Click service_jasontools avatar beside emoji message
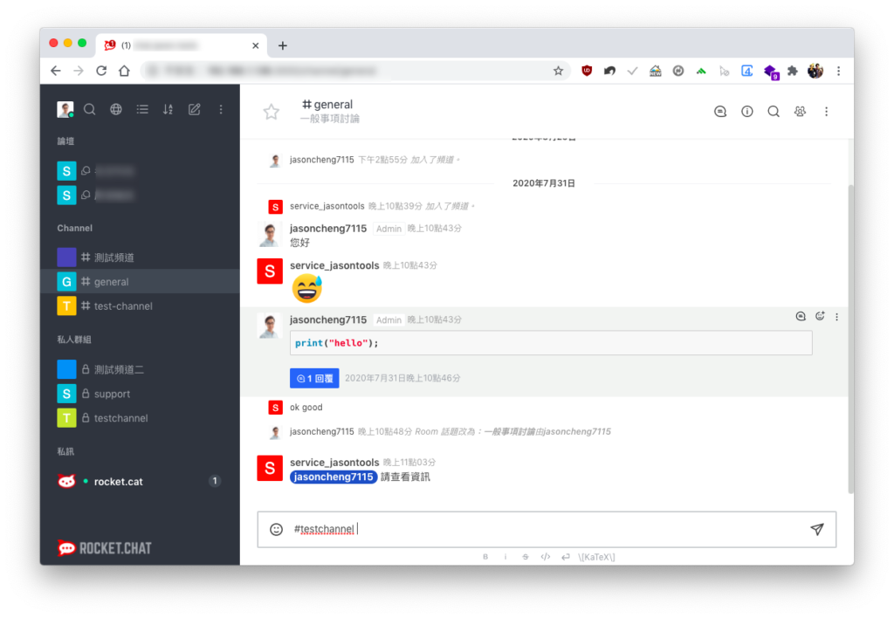 click(x=270, y=271)
